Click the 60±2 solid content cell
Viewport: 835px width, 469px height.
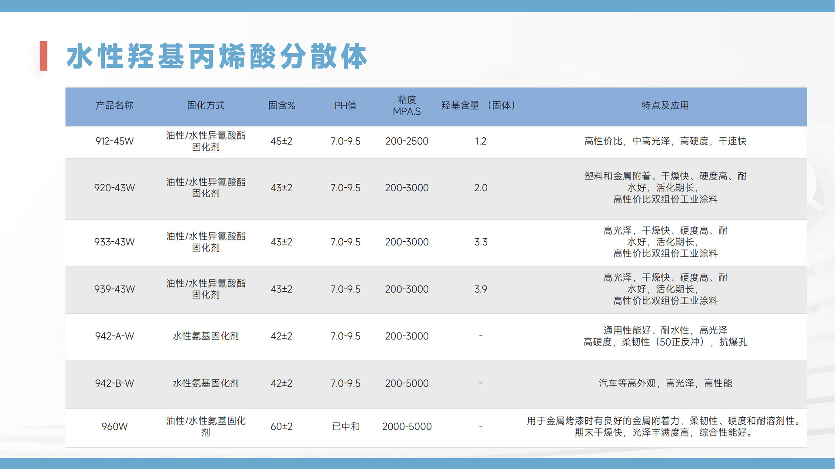pyautogui.click(x=281, y=426)
